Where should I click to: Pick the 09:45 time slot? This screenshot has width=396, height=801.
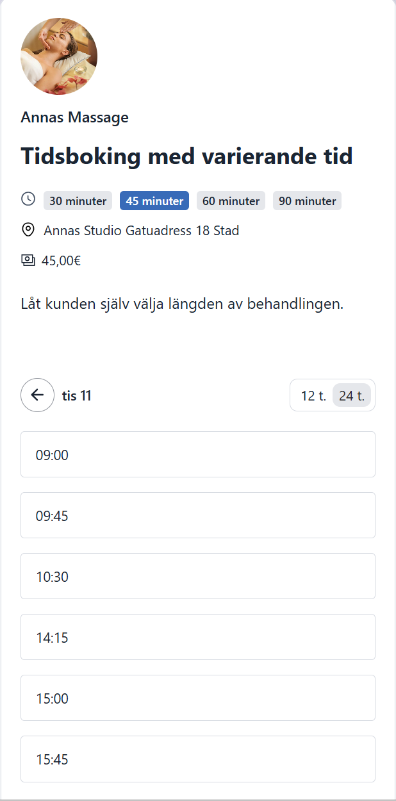(198, 515)
